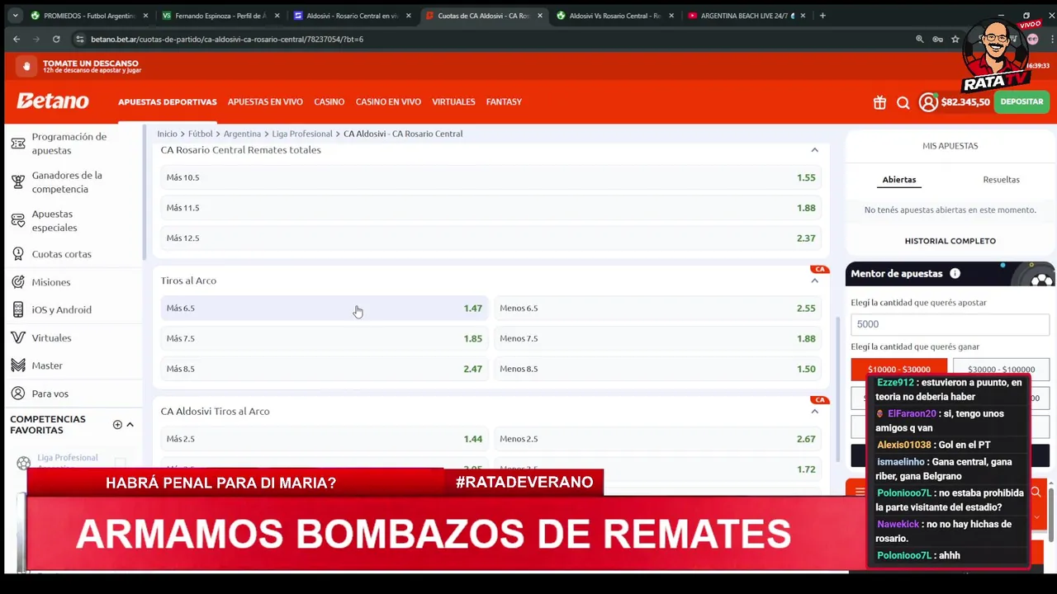Select Más 7.5 shots at 1.85

(324, 338)
